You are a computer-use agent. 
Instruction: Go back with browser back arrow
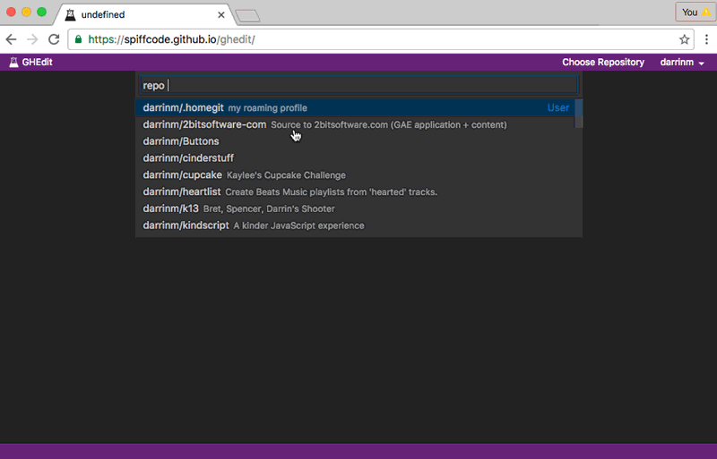coord(11,39)
